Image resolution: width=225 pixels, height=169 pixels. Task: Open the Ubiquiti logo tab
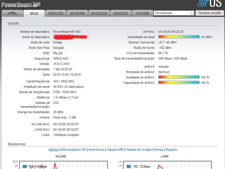(12, 14)
